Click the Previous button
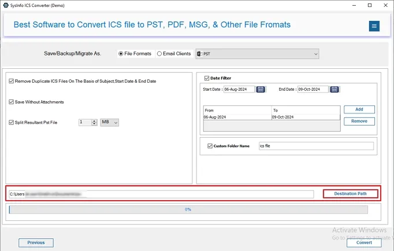Image resolution: width=394 pixels, height=251 pixels. click(36, 243)
